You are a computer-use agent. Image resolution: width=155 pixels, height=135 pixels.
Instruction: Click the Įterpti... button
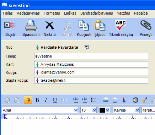pyautogui.click(x=148, y=110)
